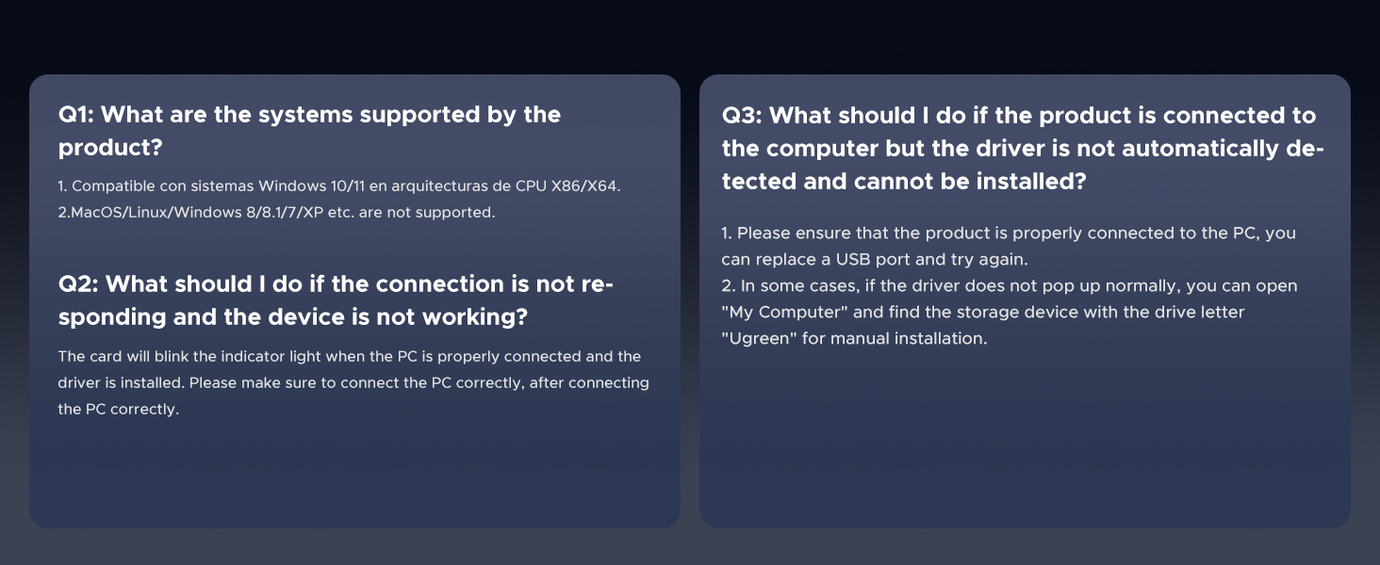Click the indicator light answer paragraph
The image size is (1380, 565).
pos(353,382)
